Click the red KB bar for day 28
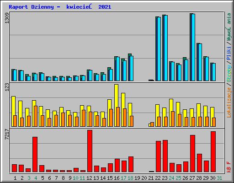234x183 pixels. [199, 163]
